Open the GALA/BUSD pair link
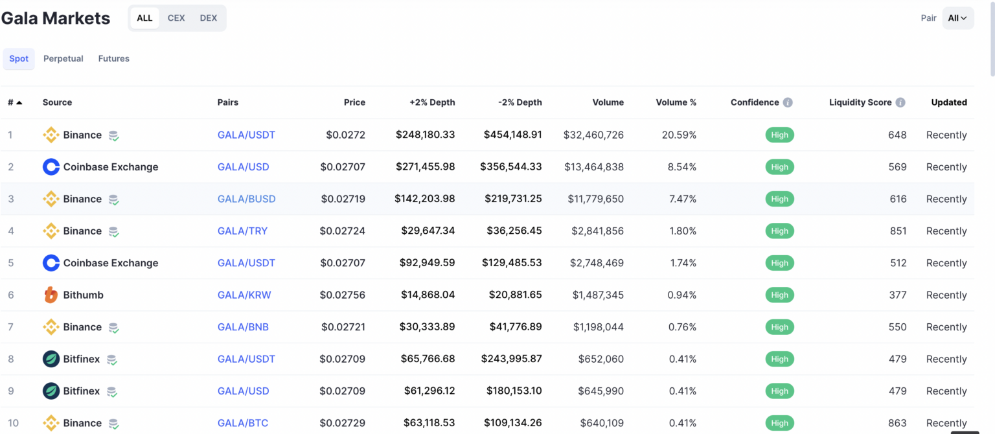Image resolution: width=995 pixels, height=434 pixels. coord(246,199)
